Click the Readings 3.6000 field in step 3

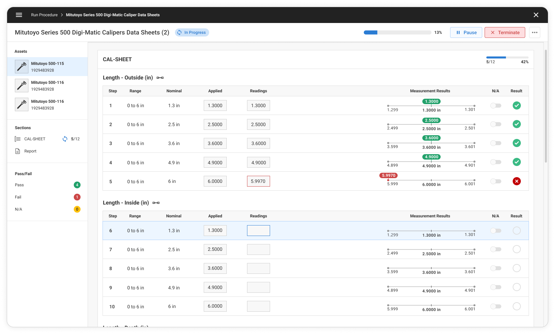coord(259,143)
